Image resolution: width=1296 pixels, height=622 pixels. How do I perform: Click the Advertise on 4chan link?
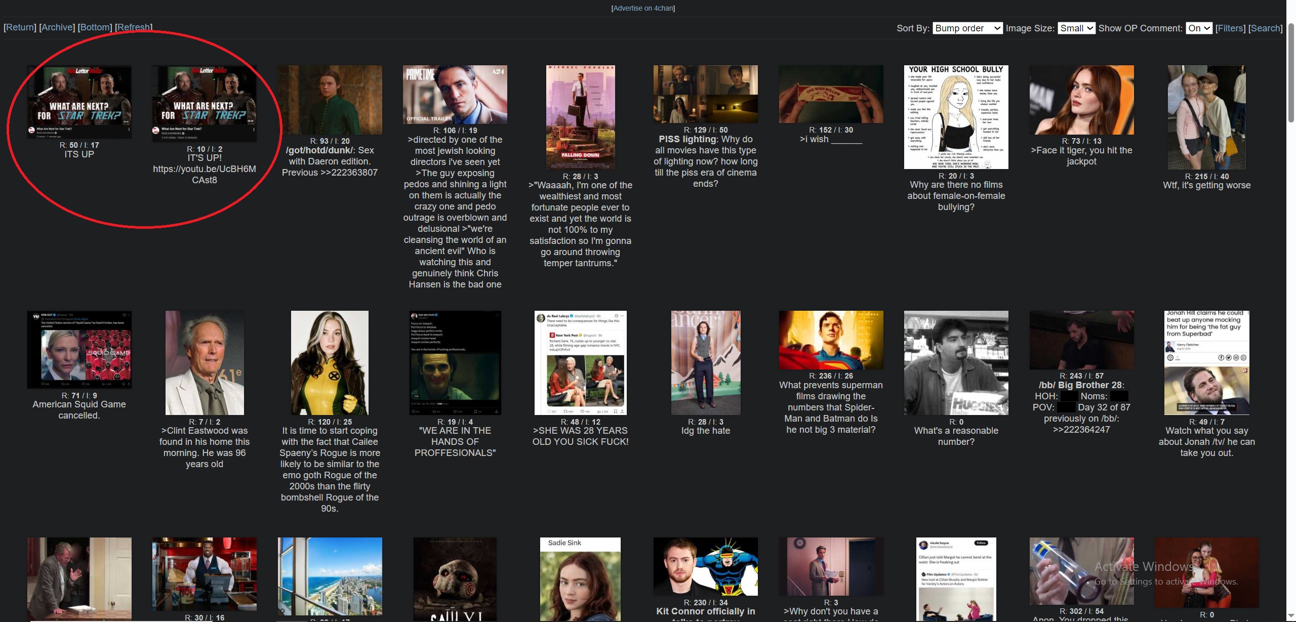643,8
